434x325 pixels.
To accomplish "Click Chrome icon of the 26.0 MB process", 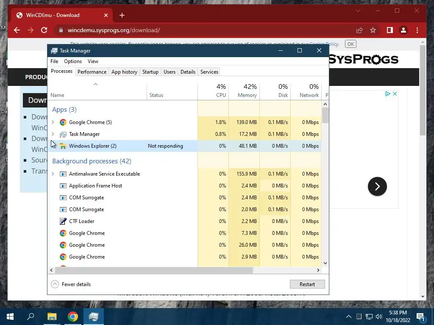I will click(x=63, y=245).
